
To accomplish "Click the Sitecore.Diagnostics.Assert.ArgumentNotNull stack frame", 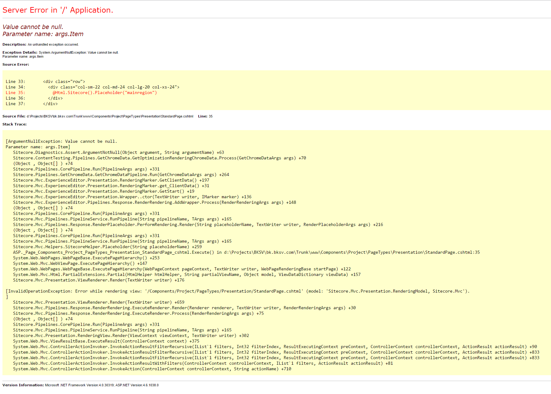I will [x=118, y=152].
